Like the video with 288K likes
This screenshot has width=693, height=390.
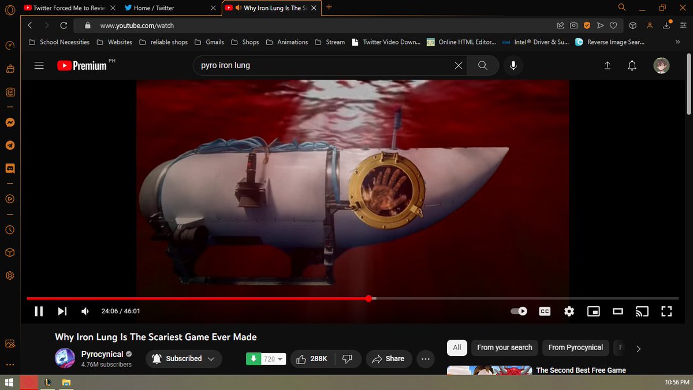(x=312, y=359)
